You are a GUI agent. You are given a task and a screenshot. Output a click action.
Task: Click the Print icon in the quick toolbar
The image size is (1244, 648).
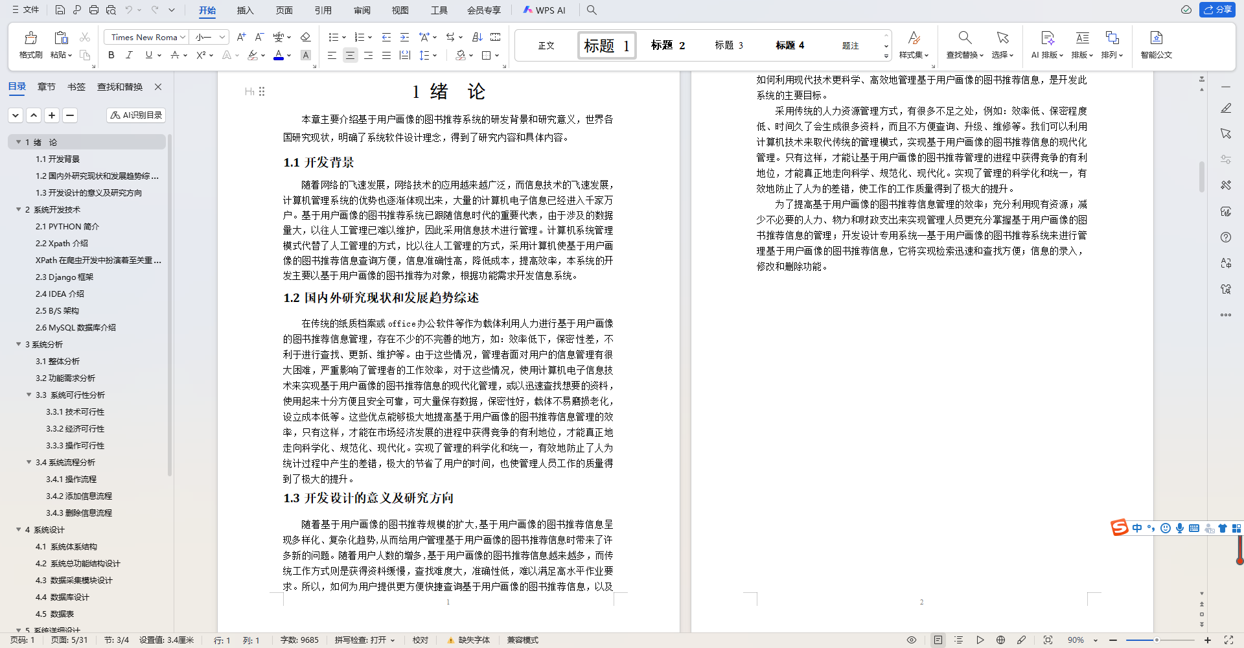tap(94, 10)
